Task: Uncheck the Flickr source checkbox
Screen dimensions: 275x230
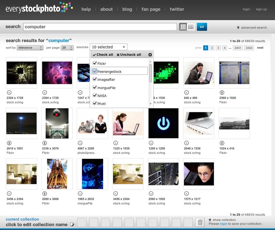Action: point(95,63)
